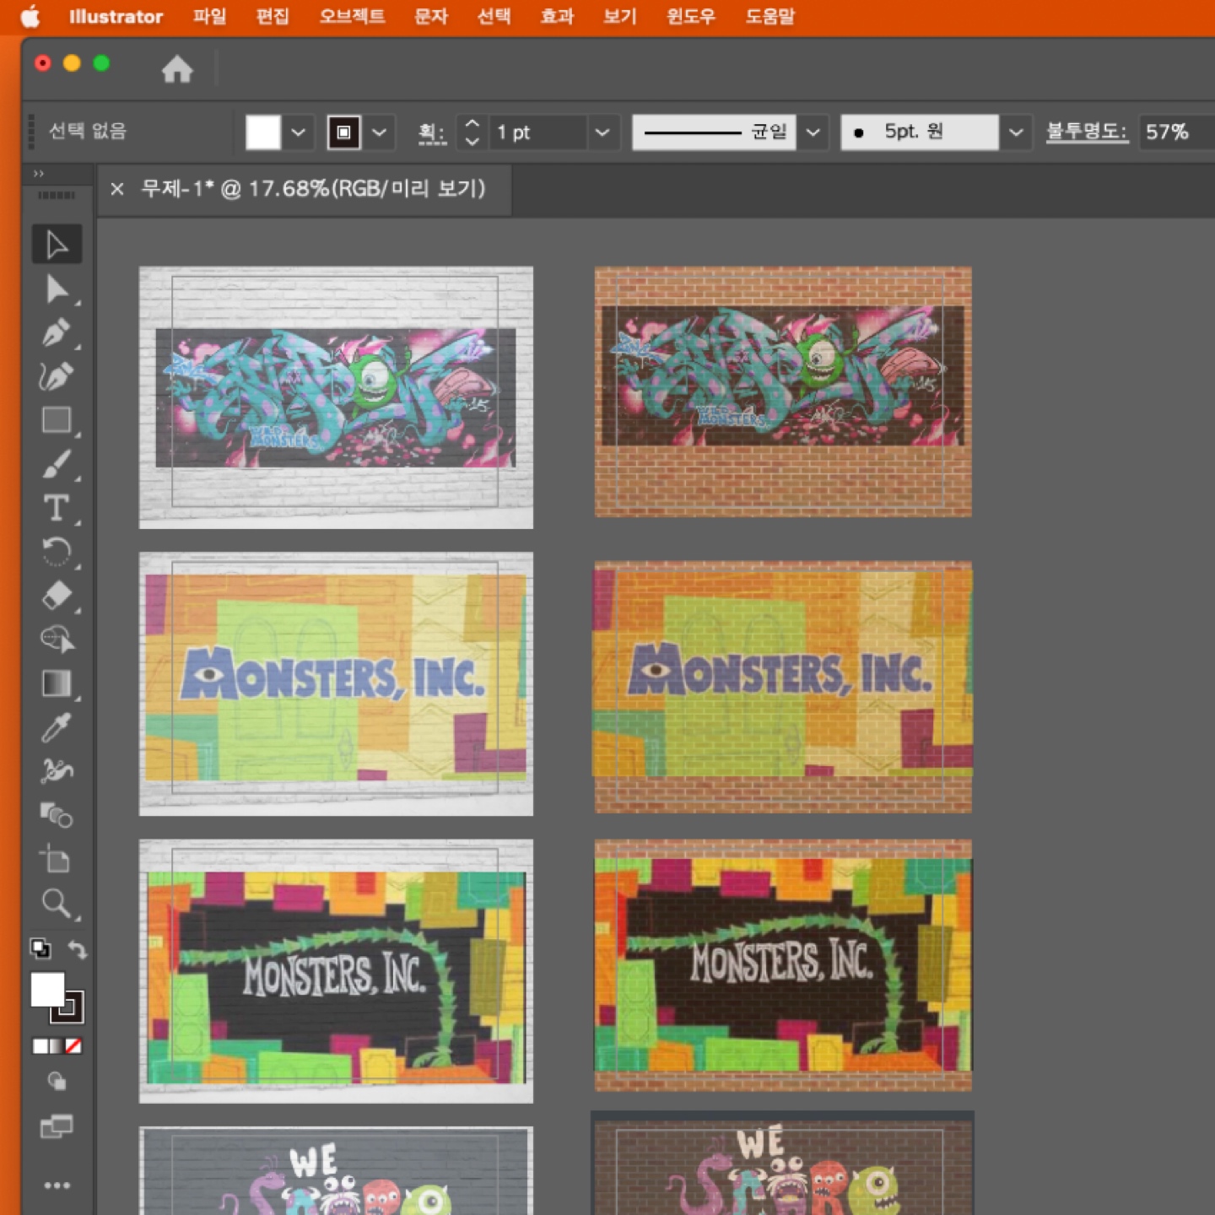This screenshot has height=1215, width=1215.
Task: Reset to default fill and stroke
Action: tap(40, 948)
